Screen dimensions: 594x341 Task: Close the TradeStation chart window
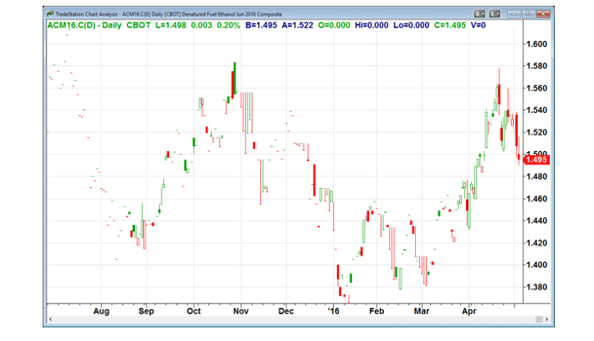(543, 14)
